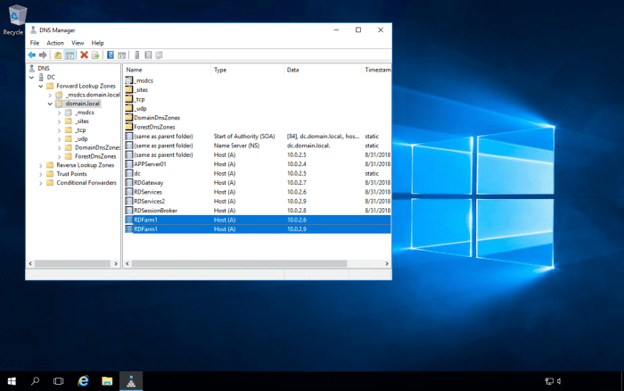Select the Name Server (NS) record
624x391 pixels.
(257, 146)
